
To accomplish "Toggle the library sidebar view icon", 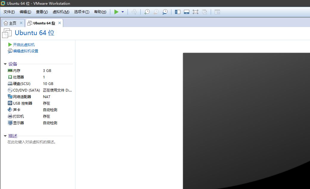I will [178, 12].
